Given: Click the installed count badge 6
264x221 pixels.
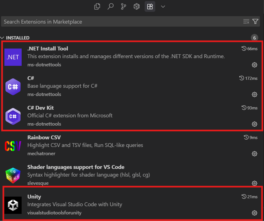Looking at the screenshot, I should 254,38.
